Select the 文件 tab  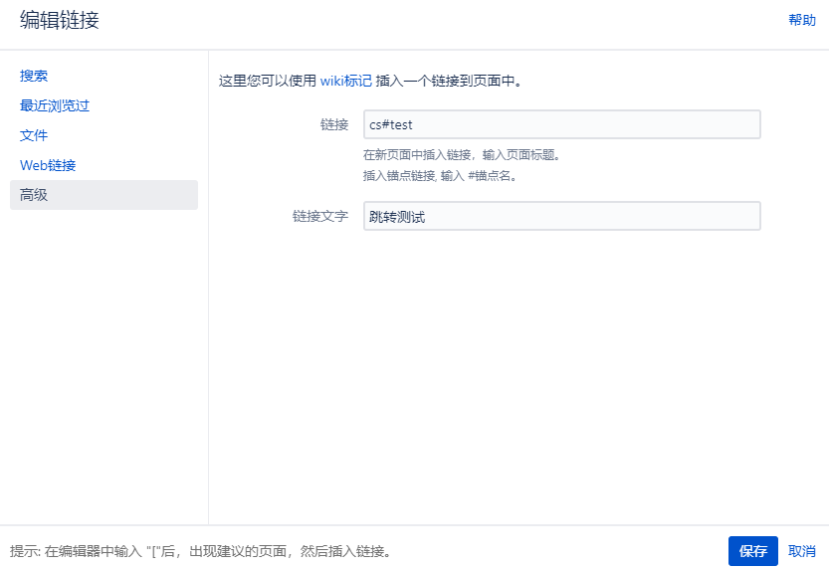pos(34,135)
